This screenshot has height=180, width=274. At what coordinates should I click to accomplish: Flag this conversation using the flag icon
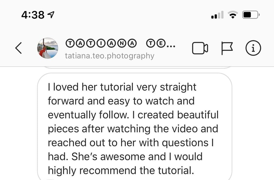point(227,48)
